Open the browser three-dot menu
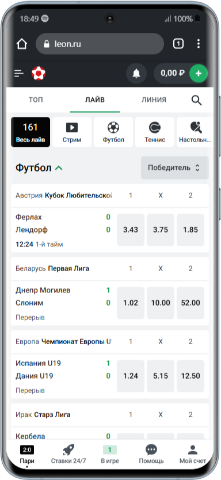Screen dimensions: 221x480 point(199,44)
